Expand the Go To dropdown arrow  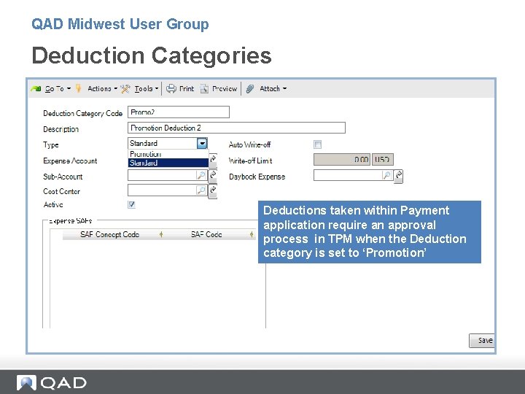coord(69,89)
